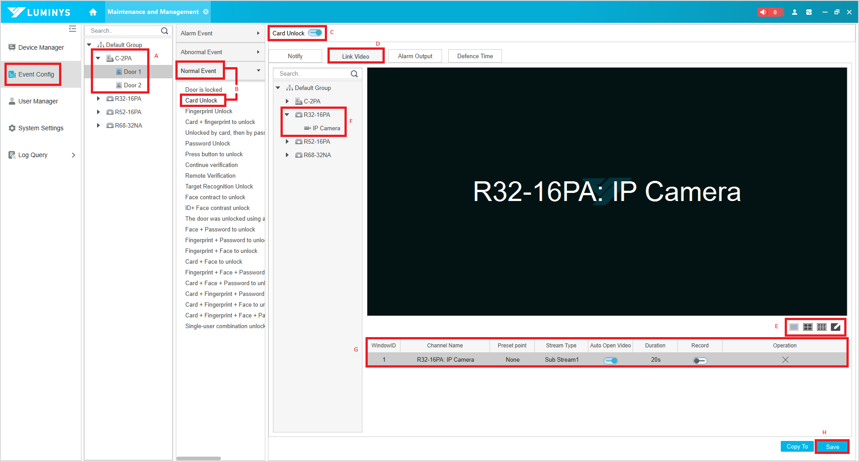Viewport: 859px width, 462px height.
Task: Open the alarm sound indicator
Action: (770, 12)
